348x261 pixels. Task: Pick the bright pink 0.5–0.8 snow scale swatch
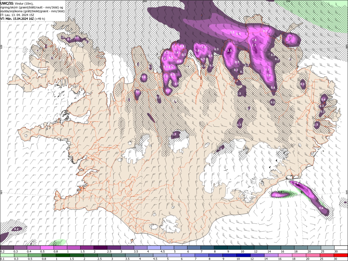click(47, 248)
